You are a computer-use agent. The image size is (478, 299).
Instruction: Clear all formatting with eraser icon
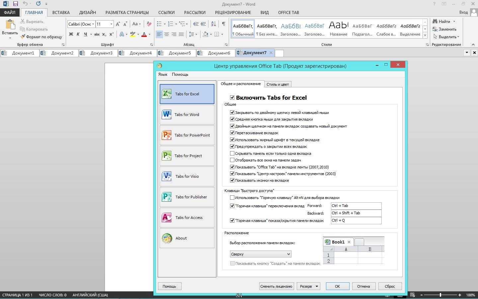click(149, 24)
